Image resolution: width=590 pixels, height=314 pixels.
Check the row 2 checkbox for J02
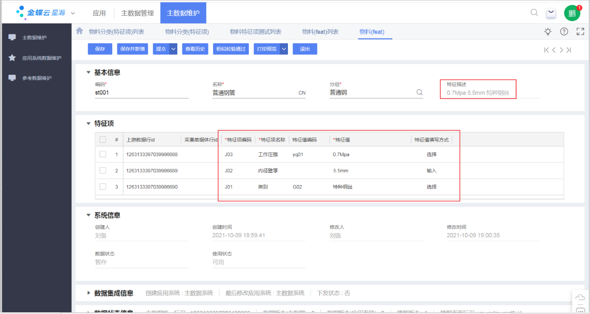tap(103, 171)
